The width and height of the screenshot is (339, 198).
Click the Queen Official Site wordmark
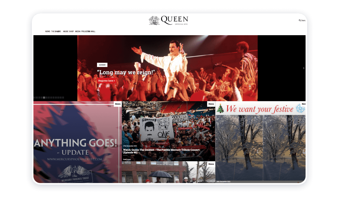coord(175,20)
